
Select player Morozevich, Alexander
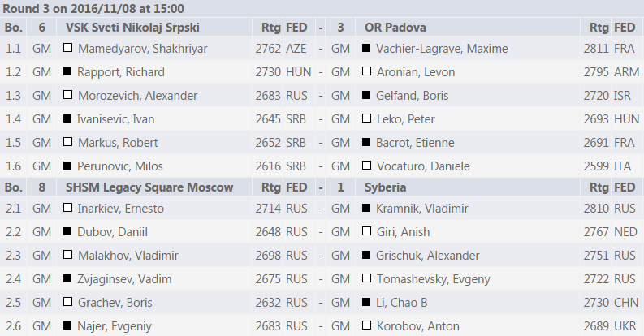[137, 96]
